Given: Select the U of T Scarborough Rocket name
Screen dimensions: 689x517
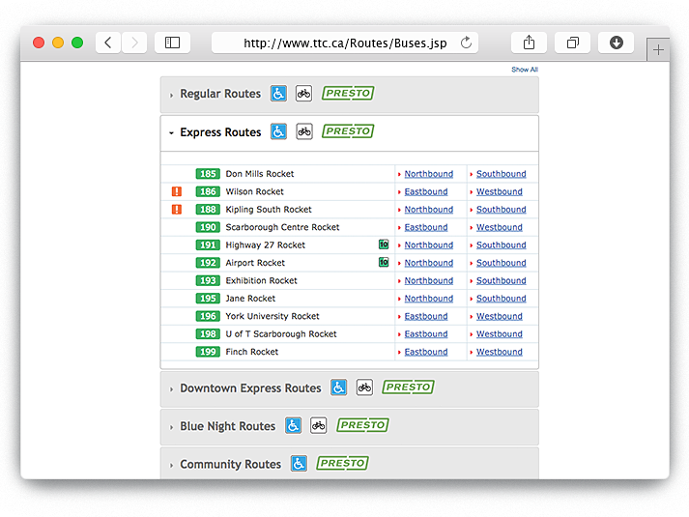Looking at the screenshot, I should click(x=281, y=333).
